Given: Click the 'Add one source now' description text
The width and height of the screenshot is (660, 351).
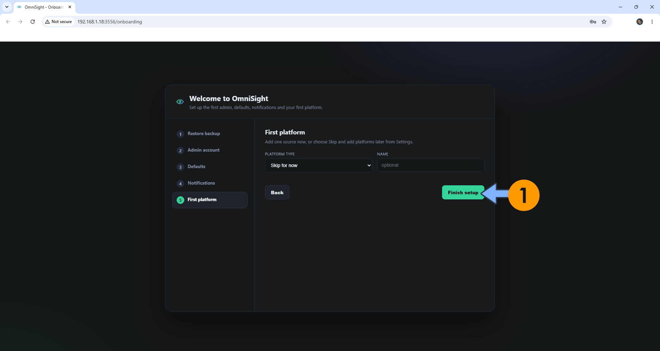Looking at the screenshot, I should tap(339, 142).
